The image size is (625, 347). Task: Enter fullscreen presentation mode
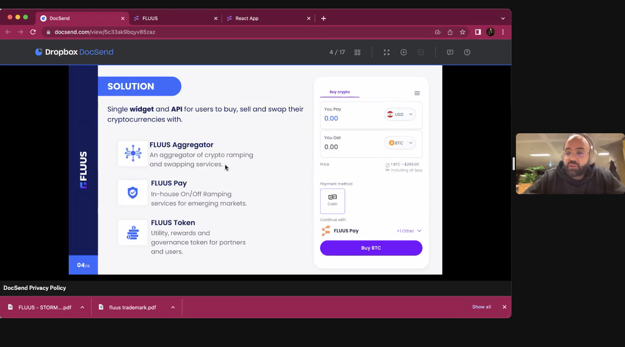click(387, 52)
